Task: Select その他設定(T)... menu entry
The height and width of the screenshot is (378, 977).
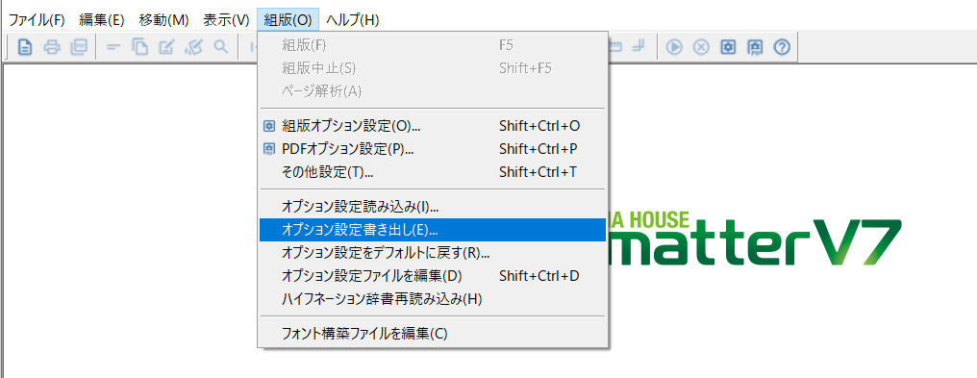Action: pyautogui.click(x=433, y=172)
